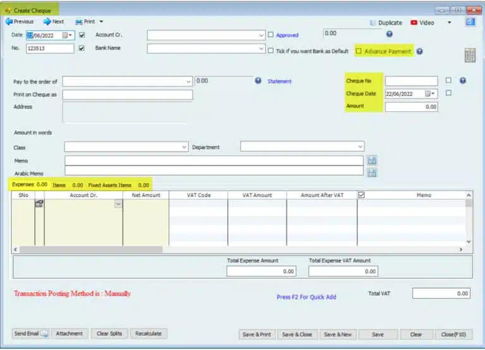Click the save icon next to Arabic Memo
485x350 pixels.
pyautogui.click(x=372, y=172)
